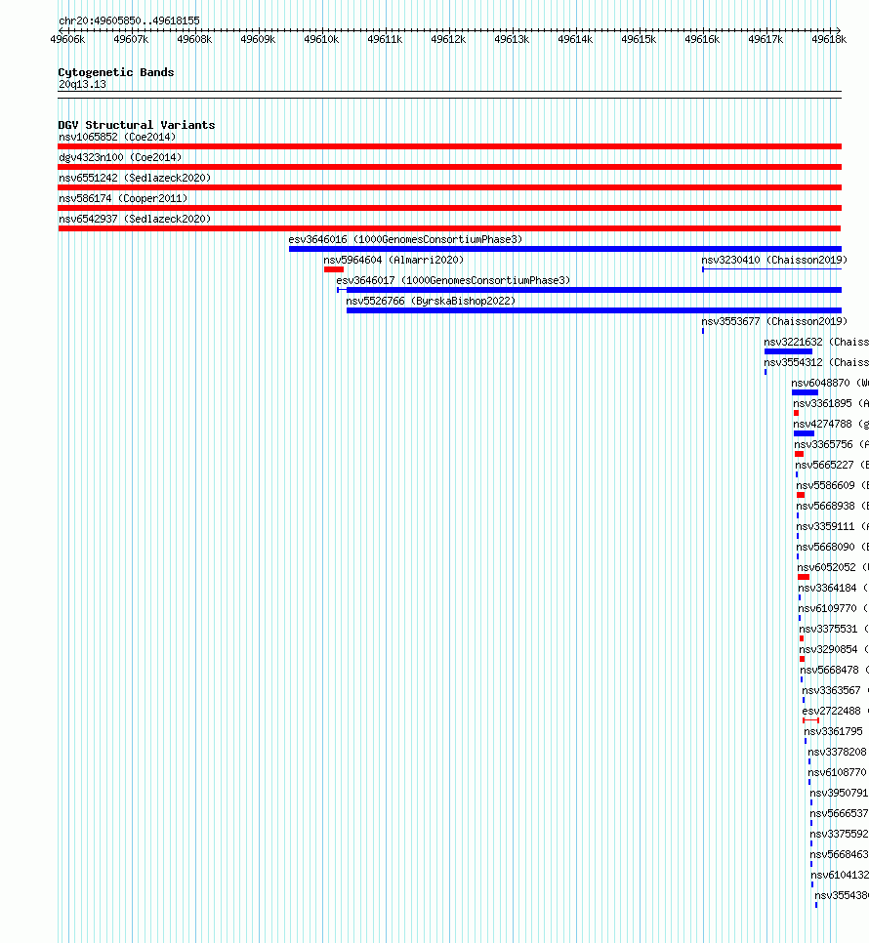869x943 pixels.
Task: Click the 49618k ruler label
Action: point(829,39)
